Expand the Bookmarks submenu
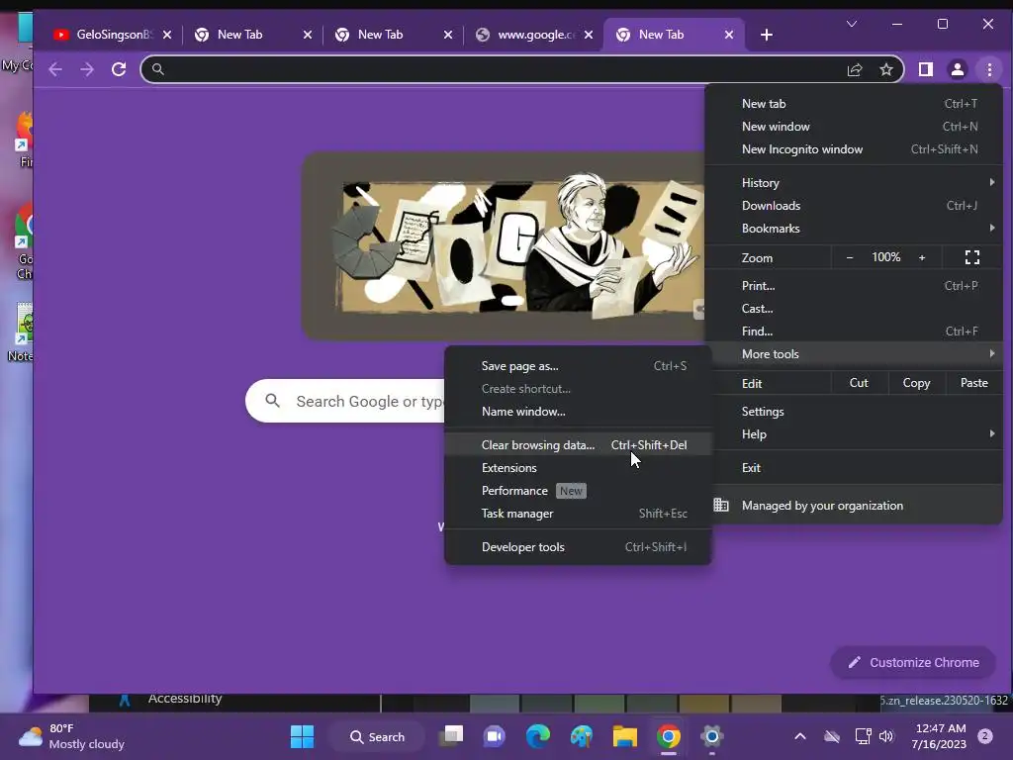This screenshot has height=760, width=1013. click(x=854, y=228)
